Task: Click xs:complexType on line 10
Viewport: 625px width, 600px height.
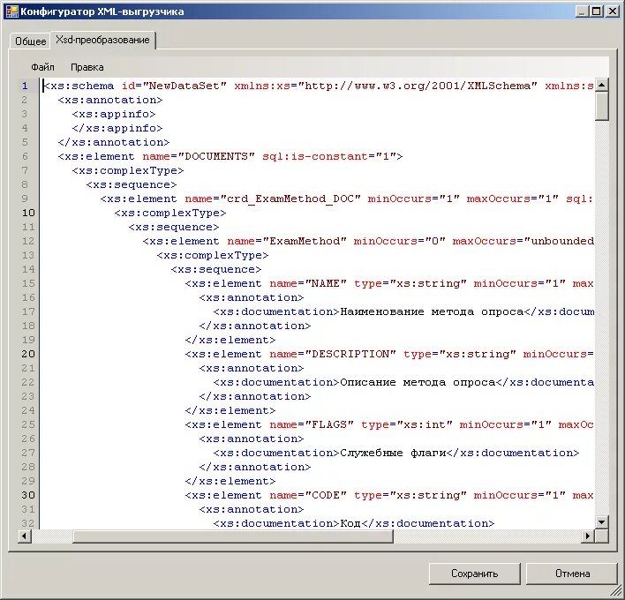Action: pos(170,213)
